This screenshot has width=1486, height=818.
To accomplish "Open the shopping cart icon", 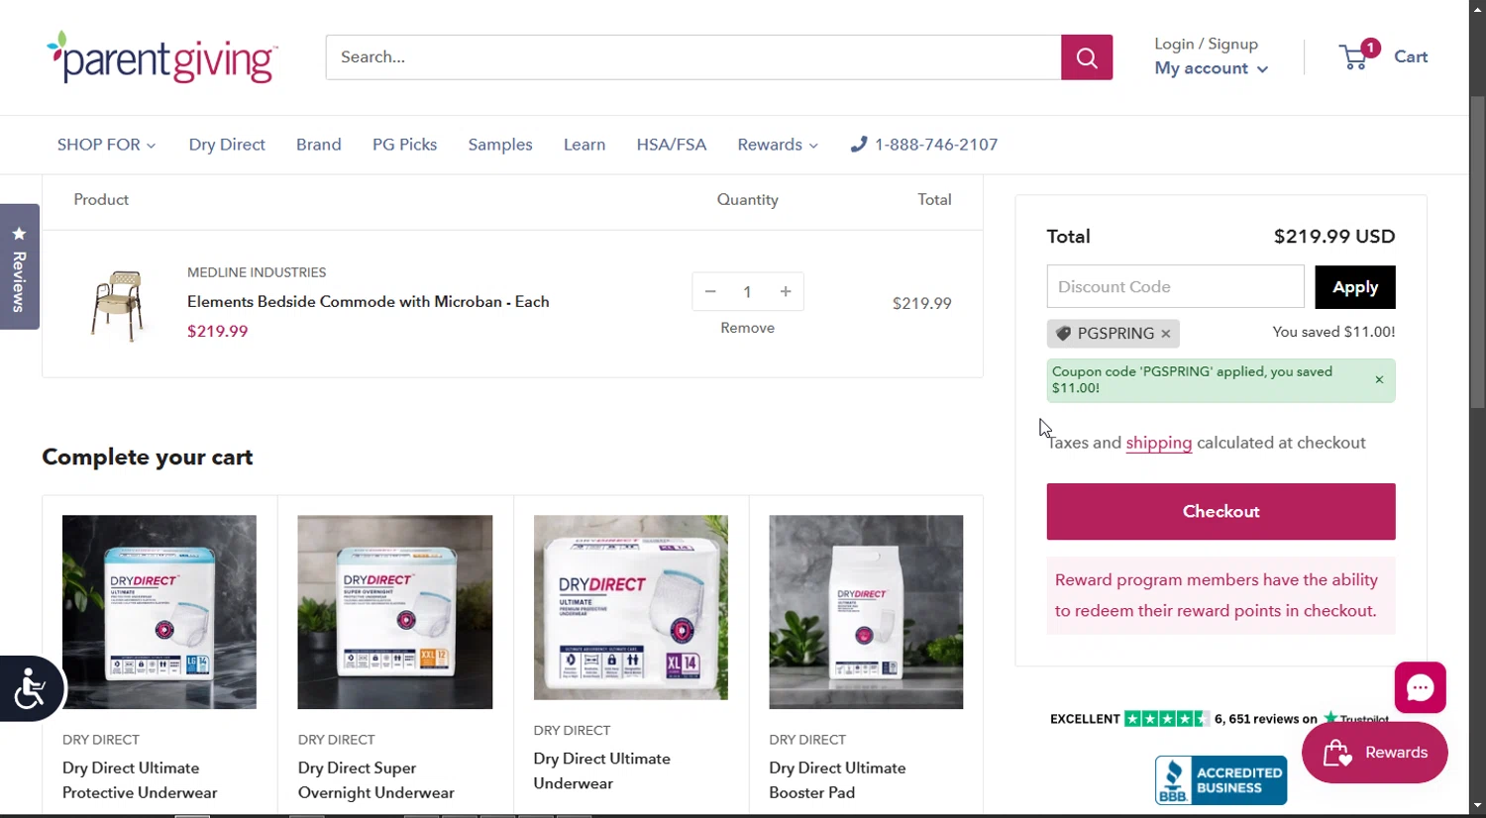I will [1355, 55].
